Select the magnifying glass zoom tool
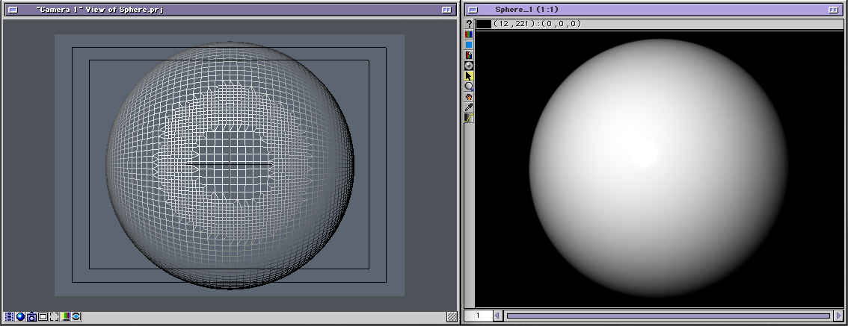The image size is (848, 326). pos(469,87)
